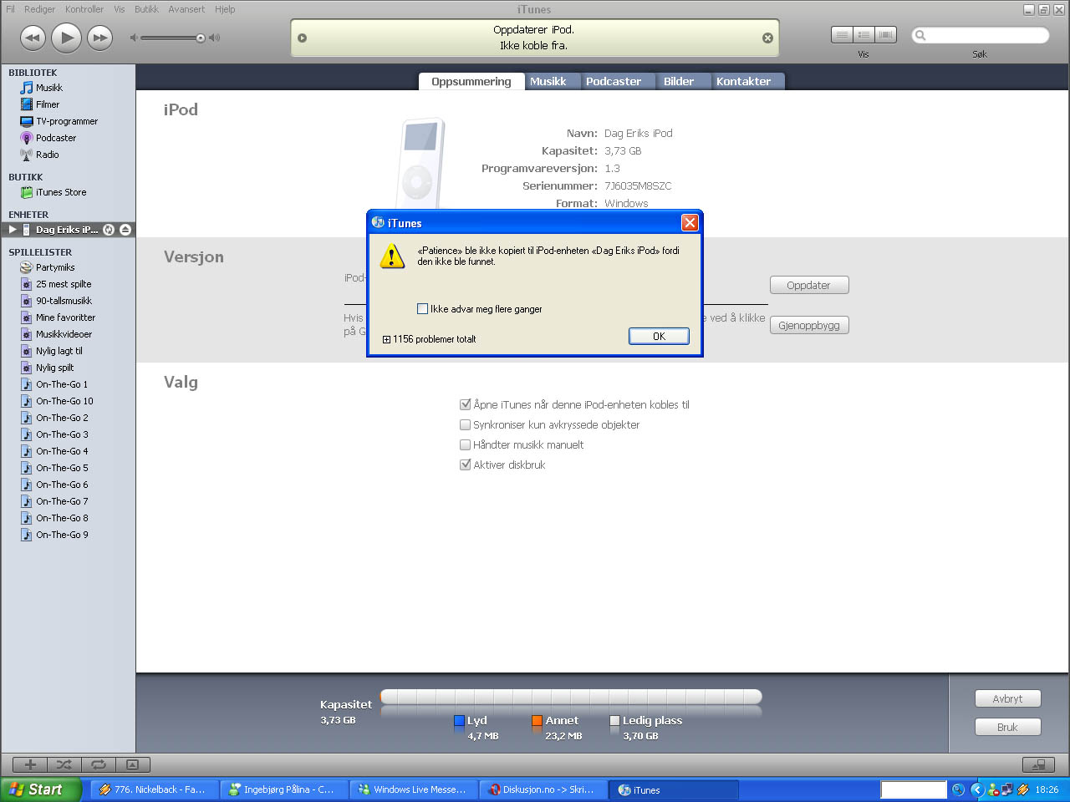This screenshot has height=802, width=1070.
Task: Click the bottom-right browse display icon
Action: tap(1039, 764)
